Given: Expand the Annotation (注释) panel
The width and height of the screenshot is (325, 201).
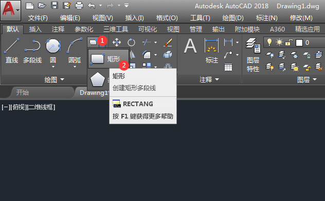Looking at the screenshot, I should 209,79.
